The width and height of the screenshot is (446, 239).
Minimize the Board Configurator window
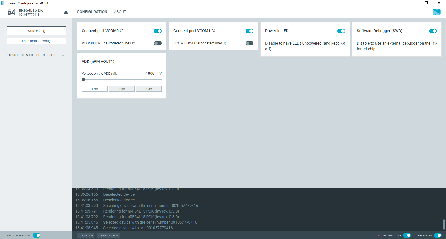tap(414, 3)
